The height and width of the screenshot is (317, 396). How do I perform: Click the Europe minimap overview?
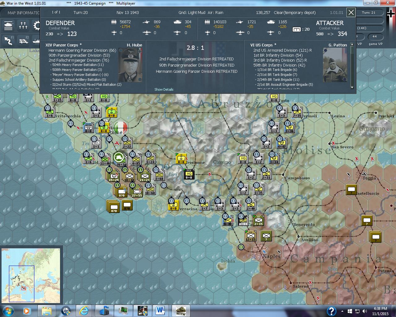(x=31, y=276)
